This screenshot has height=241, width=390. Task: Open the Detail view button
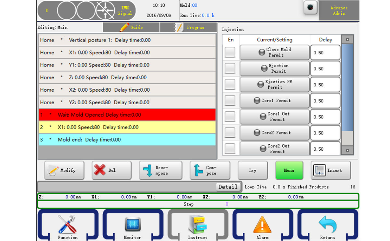pos(228,187)
